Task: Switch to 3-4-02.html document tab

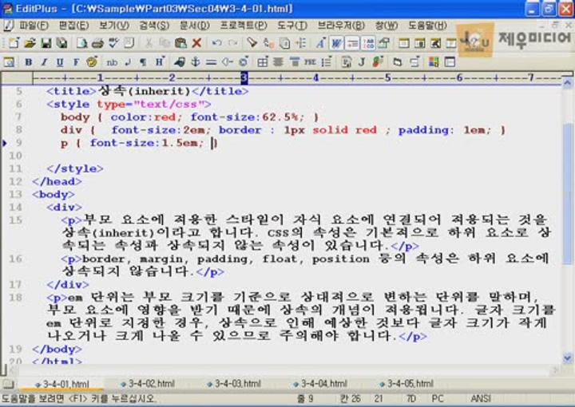Action: (x=148, y=384)
